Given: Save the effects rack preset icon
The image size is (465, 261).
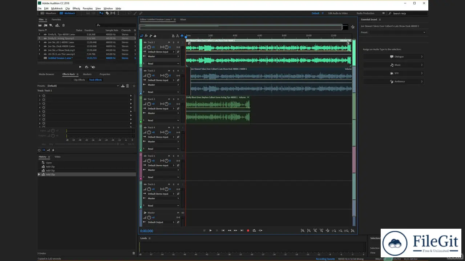Looking at the screenshot, I should point(123,86).
